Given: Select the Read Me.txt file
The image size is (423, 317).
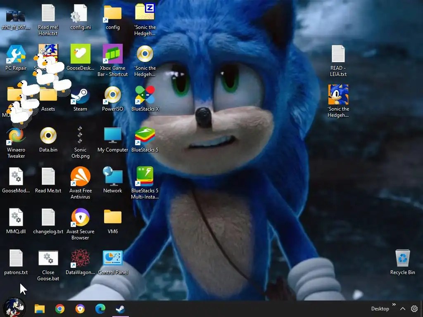Looking at the screenshot, I should 48,176.
